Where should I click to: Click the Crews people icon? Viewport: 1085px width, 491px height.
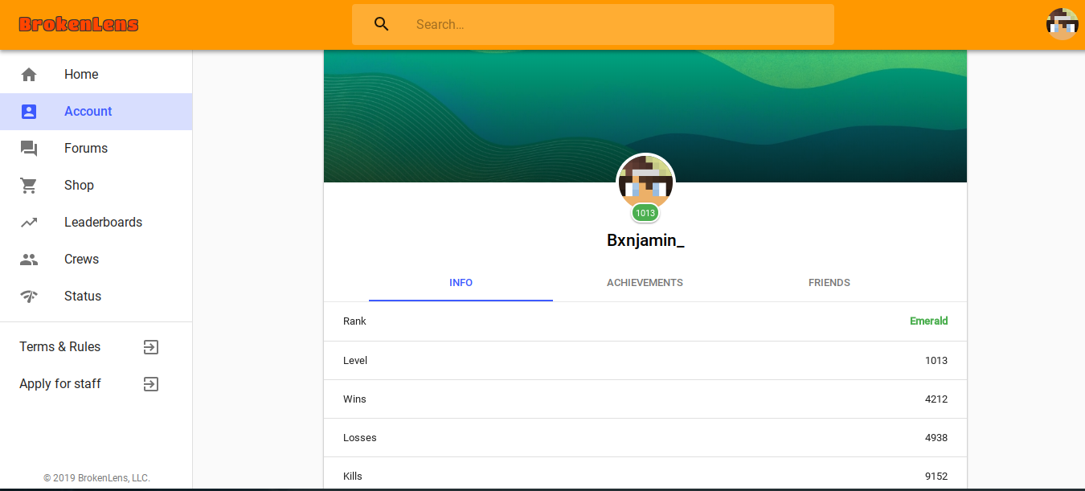pyautogui.click(x=29, y=260)
